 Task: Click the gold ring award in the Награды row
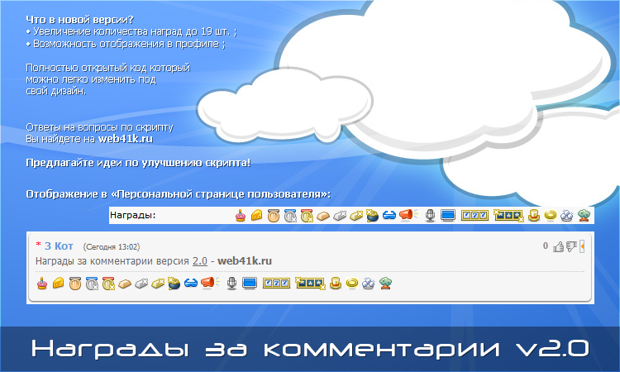pos(551,215)
